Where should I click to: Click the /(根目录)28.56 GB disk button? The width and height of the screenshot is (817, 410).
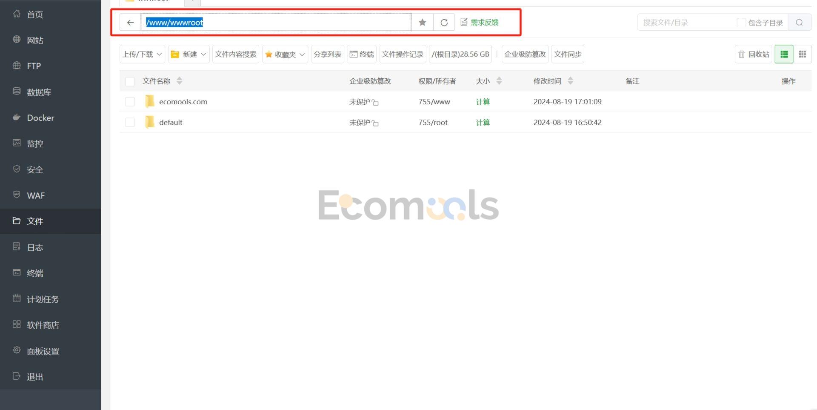tap(460, 54)
